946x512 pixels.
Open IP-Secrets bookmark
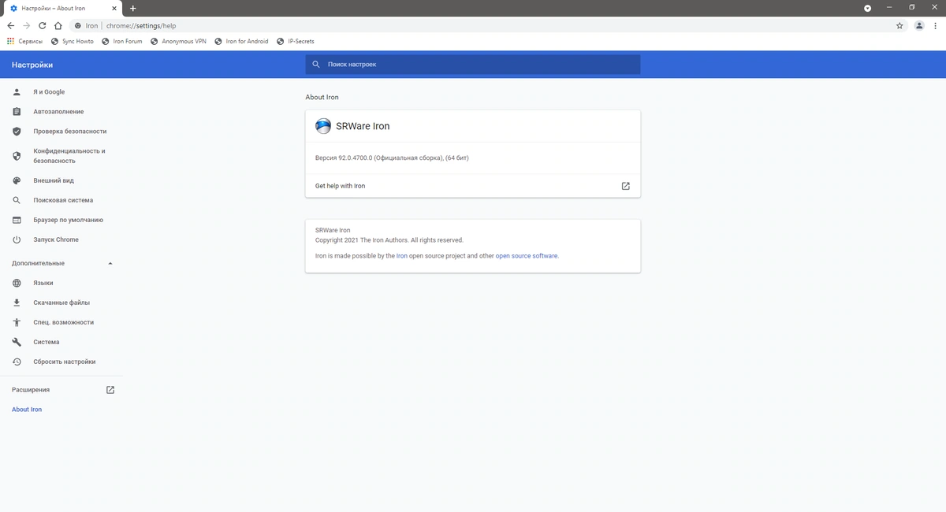click(296, 41)
